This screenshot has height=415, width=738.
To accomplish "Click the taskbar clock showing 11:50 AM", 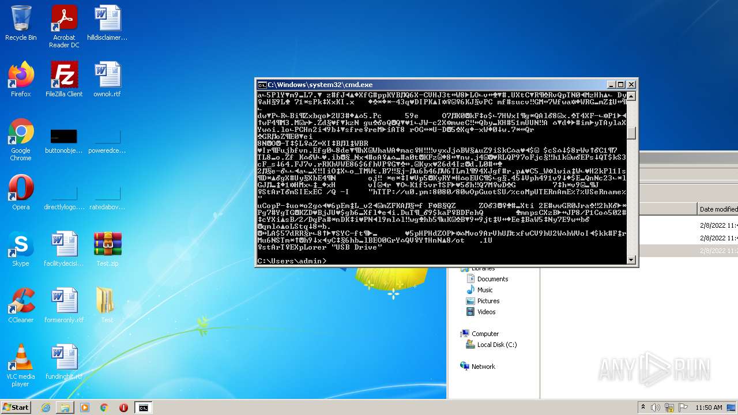I will (x=709, y=408).
